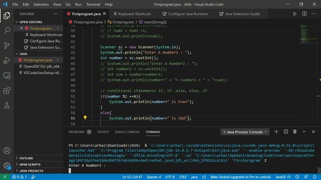Open Keyboard Shortcuts in Open Editors
This screenshot has width=321, height=180.
(39, 34)
